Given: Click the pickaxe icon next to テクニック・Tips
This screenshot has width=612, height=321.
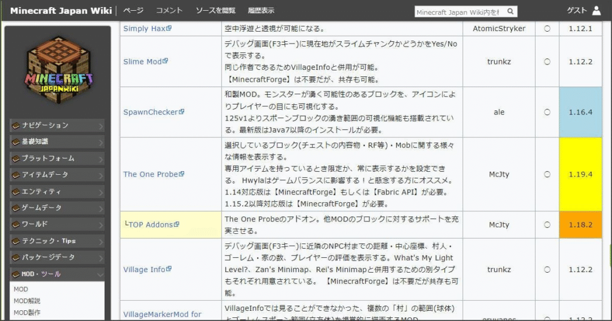Looking at the screenshot, I should pos(16,241).
